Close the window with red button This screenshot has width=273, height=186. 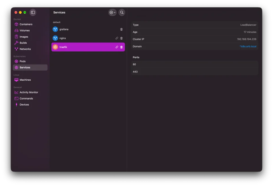tap(16, 12)
